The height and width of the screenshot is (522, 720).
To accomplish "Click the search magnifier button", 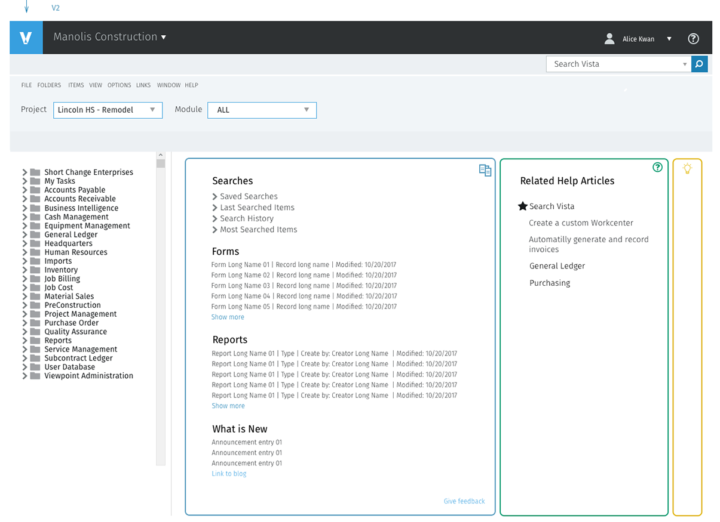I will pos(700,64).
